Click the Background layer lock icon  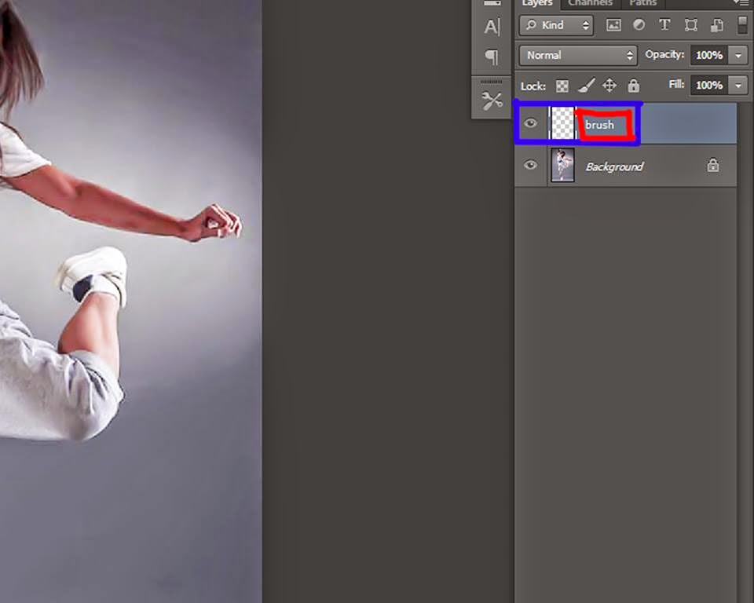coord(712,166)
